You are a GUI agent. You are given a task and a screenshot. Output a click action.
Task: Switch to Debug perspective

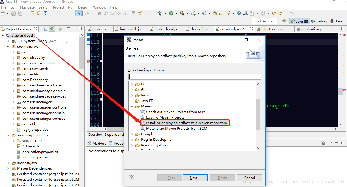tap(319, 21)
